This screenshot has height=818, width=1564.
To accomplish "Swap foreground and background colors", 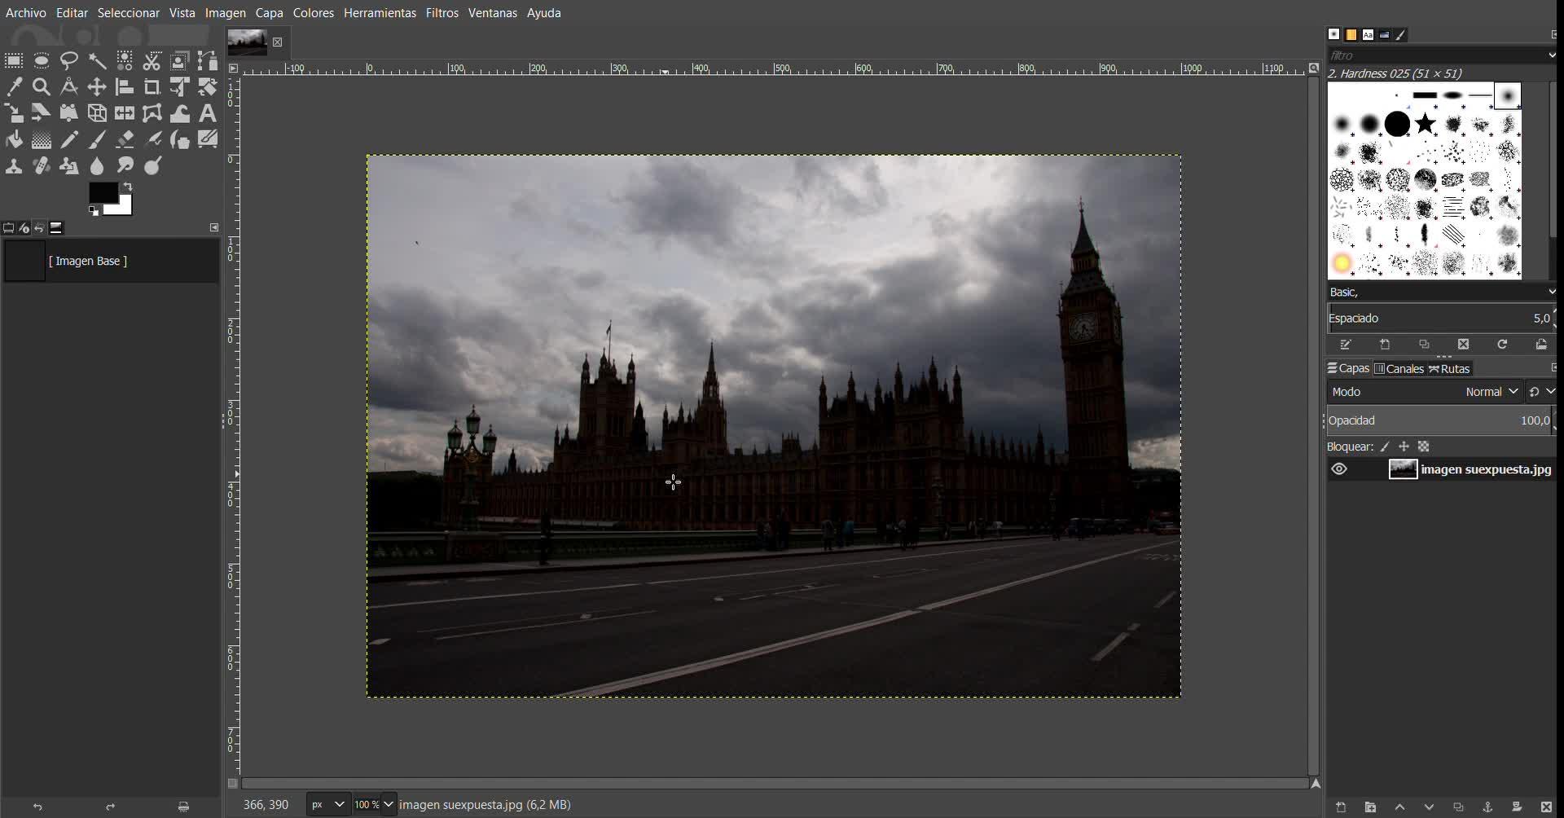I will click(x=128, y=187).
